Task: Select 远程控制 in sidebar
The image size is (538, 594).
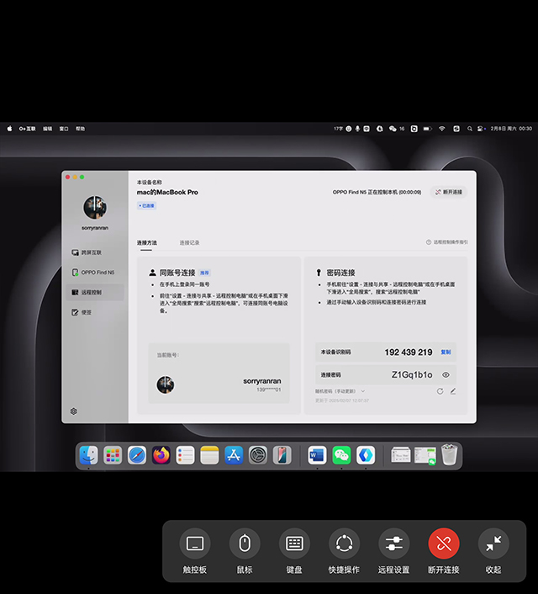Action: pyautogui.click(x=95, y=292)
